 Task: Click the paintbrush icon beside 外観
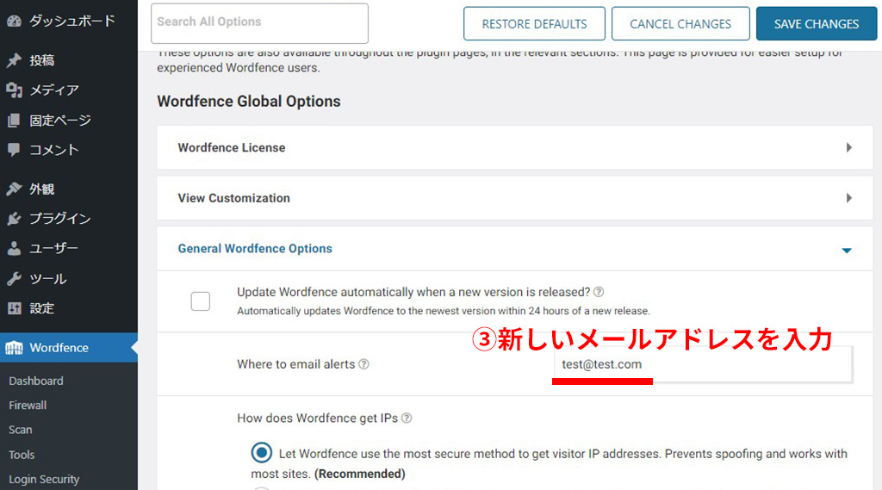pos(14,189)
